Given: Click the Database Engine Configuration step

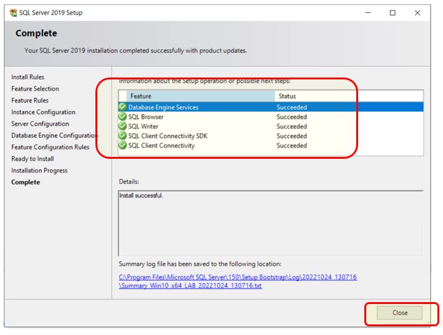Looking at the screenshot, I should click(x=55, y=135).
